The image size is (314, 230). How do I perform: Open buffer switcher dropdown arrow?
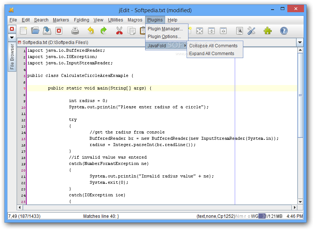(300, 43)
